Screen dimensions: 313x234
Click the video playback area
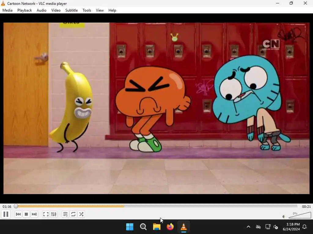click(x=156, y=108)
